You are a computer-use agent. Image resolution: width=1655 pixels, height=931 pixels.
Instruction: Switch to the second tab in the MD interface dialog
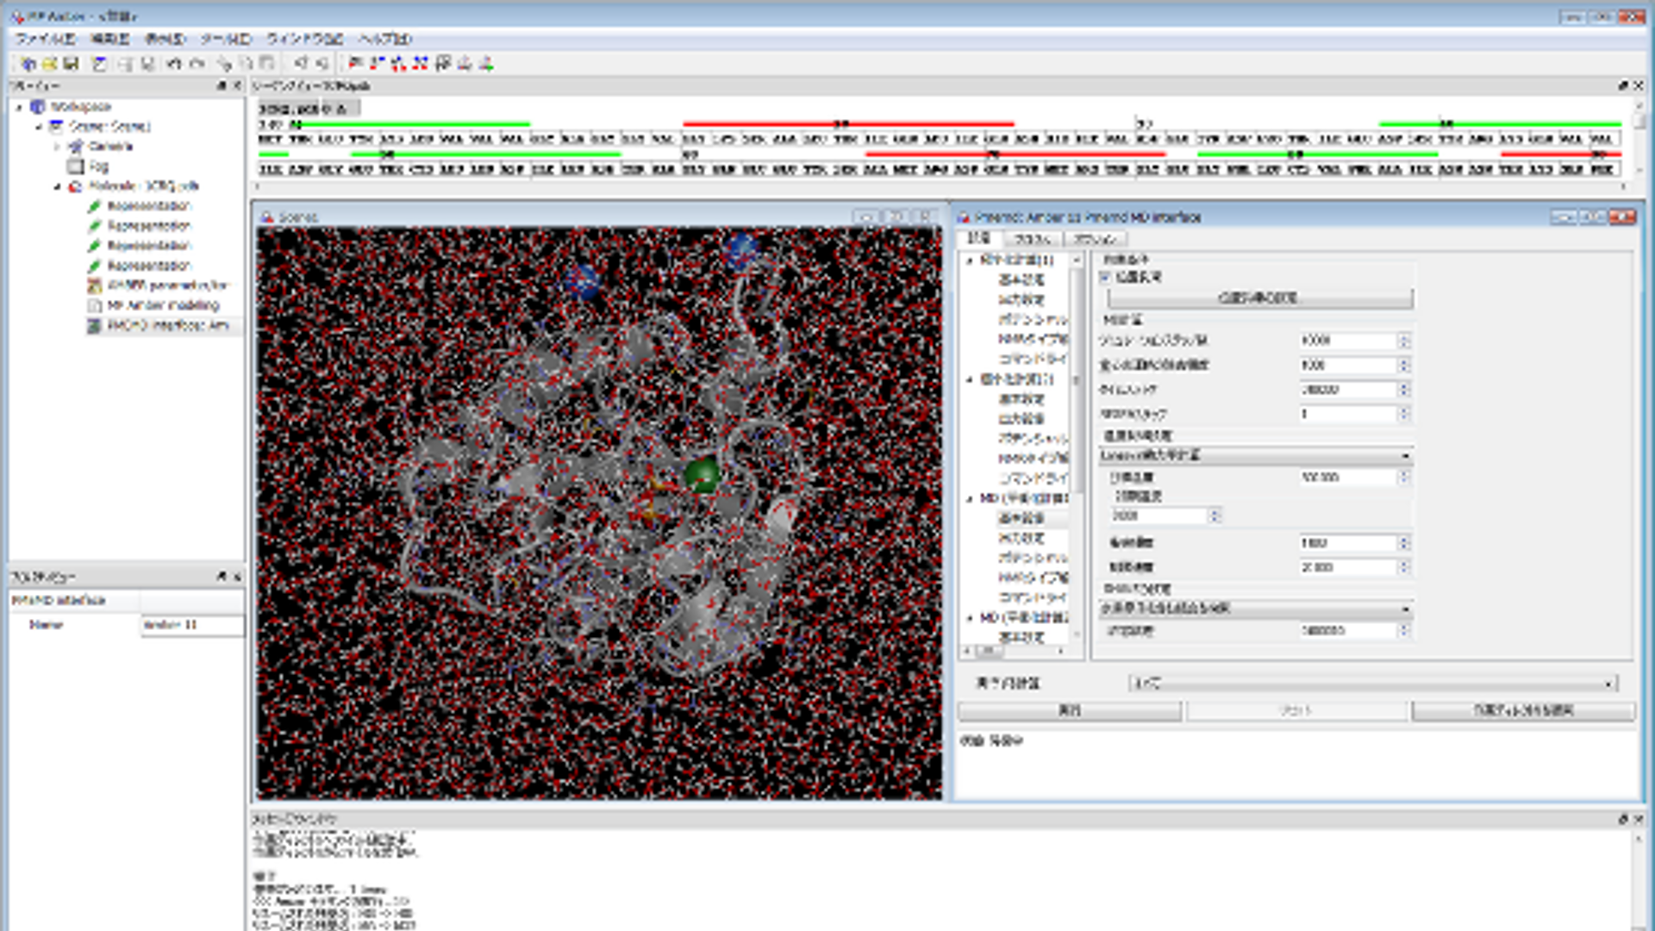pos(1032,239)
